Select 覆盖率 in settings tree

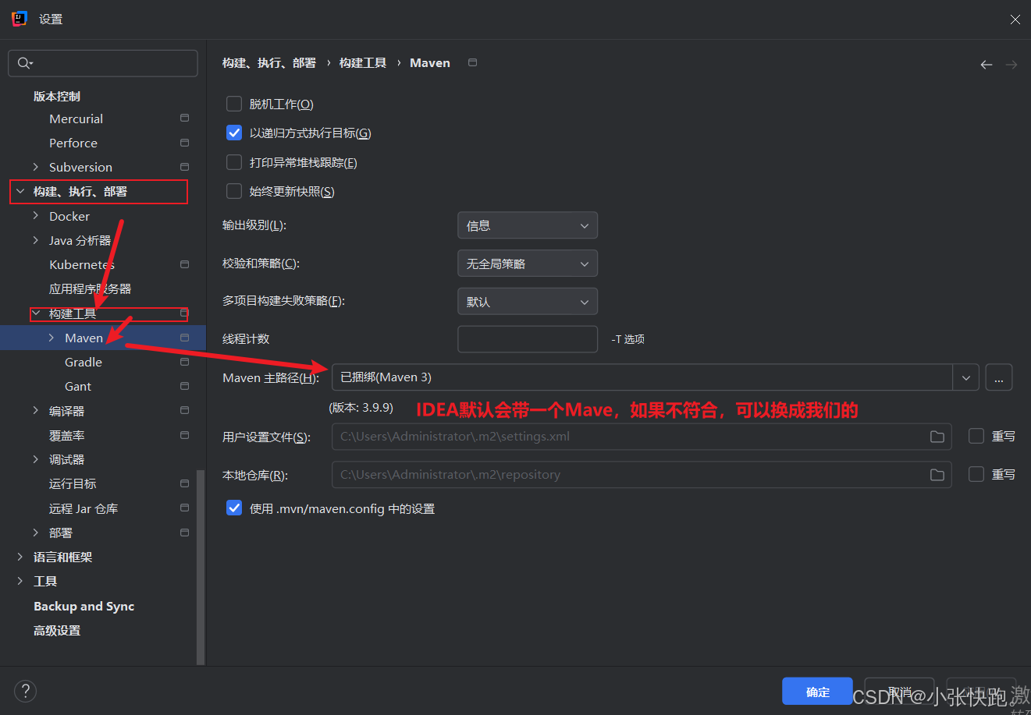click(67, 435)
